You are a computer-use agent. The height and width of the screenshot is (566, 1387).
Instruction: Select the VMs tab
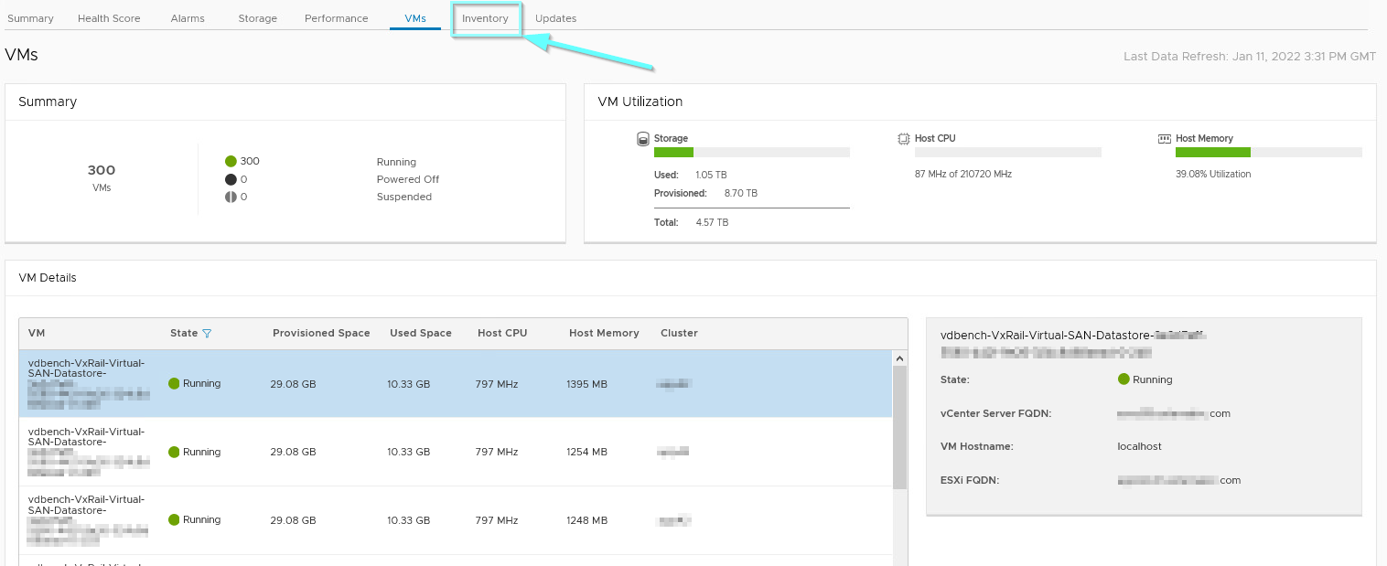click(x=415, y=18)
